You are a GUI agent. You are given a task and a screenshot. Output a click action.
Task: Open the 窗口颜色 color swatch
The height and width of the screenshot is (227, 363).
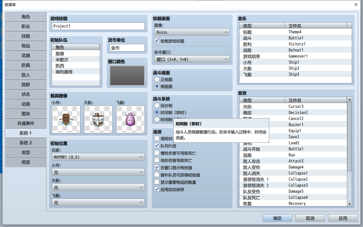coord(127,75)
